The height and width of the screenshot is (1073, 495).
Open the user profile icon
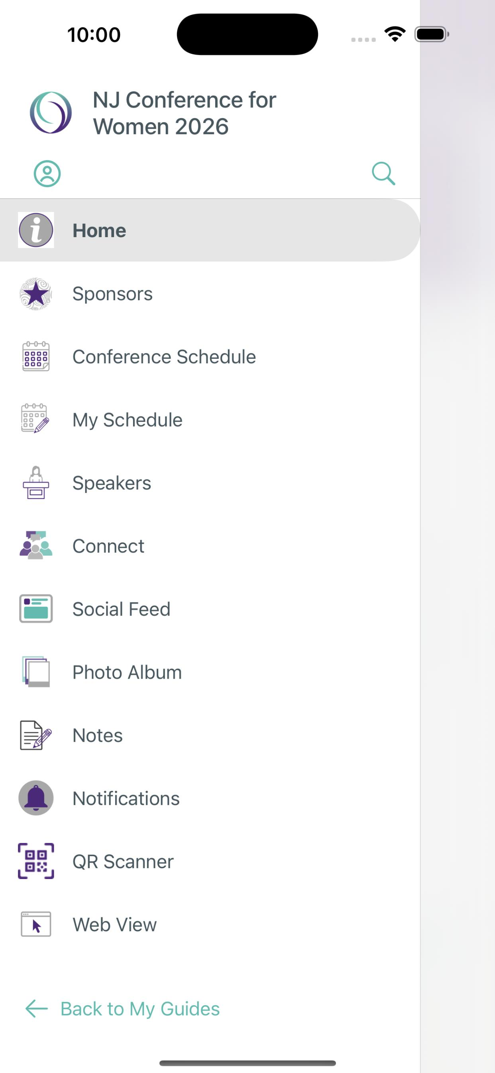click(47, 173)
